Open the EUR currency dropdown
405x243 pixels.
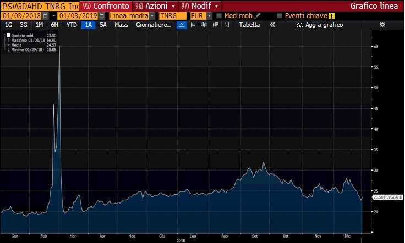210,16
